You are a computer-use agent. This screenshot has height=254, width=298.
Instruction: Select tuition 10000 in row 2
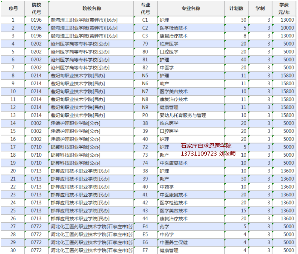point(287,28)
